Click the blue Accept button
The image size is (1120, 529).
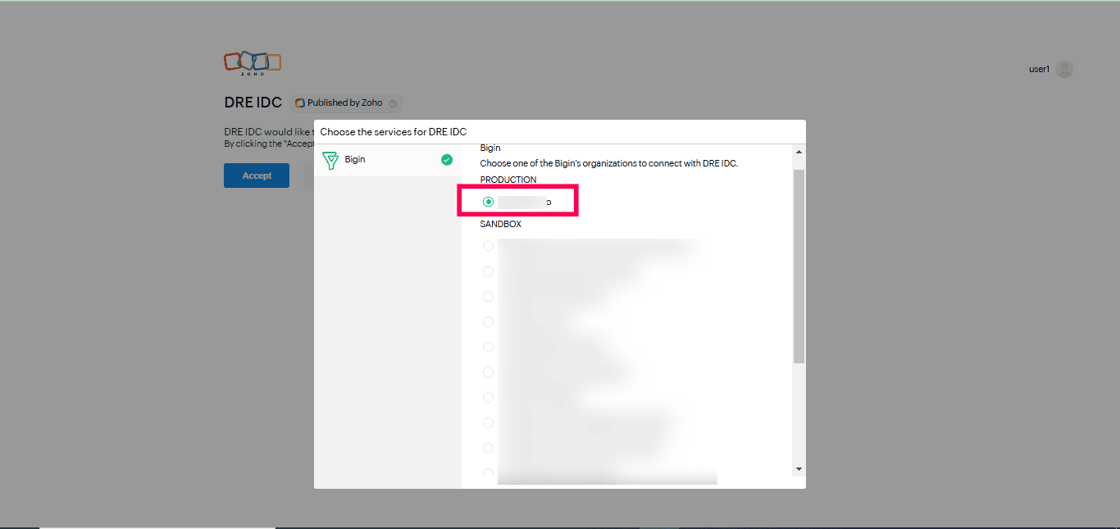257,176
